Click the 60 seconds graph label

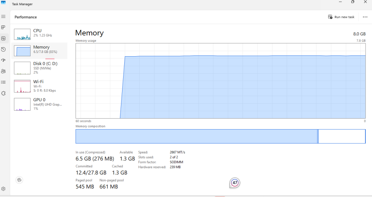pyautogui.click(x=83, y=121)
